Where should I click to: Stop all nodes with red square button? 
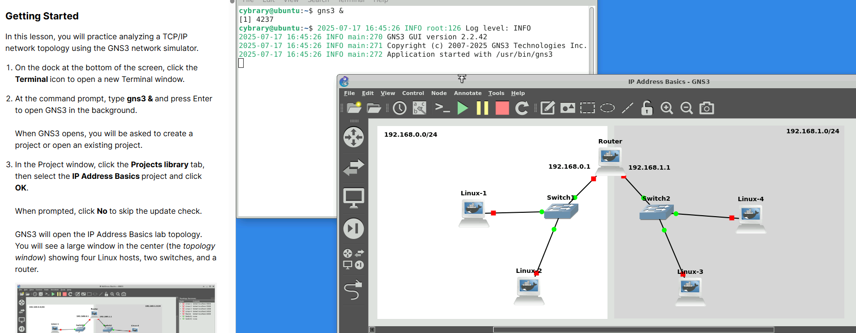pos(502,108)
